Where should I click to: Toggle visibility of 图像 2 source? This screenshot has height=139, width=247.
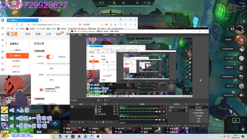(x=114, y=109)
